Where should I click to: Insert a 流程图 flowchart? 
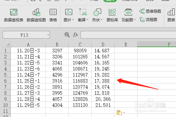(x=148, y=20)
